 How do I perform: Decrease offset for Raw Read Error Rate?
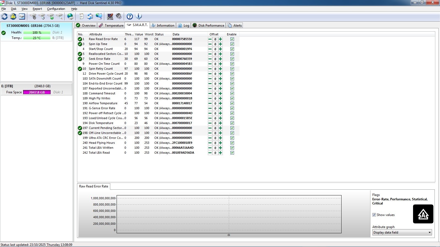[x=210, y=39]
